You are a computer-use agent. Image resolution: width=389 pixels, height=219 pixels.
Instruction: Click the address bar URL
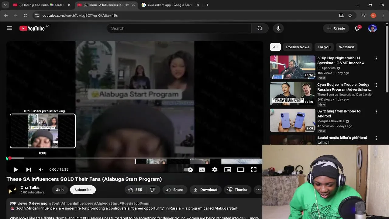pyautogui.click(x=80, y=16)
